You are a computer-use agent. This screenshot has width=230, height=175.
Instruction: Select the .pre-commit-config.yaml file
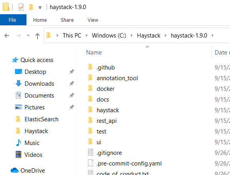coord(129,164)
